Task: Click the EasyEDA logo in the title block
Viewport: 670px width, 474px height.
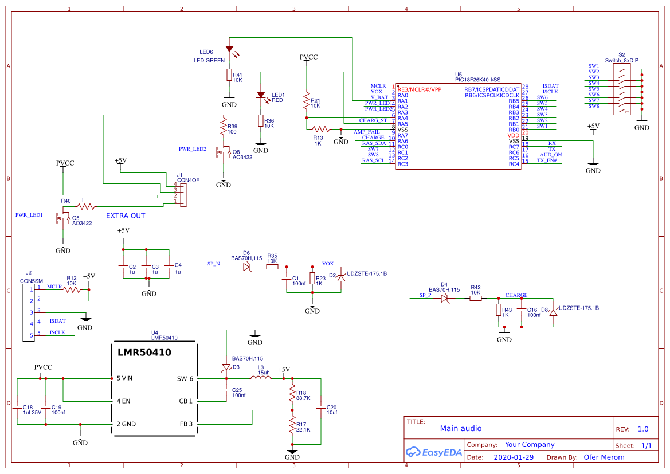Action: (x=433, y=452)
